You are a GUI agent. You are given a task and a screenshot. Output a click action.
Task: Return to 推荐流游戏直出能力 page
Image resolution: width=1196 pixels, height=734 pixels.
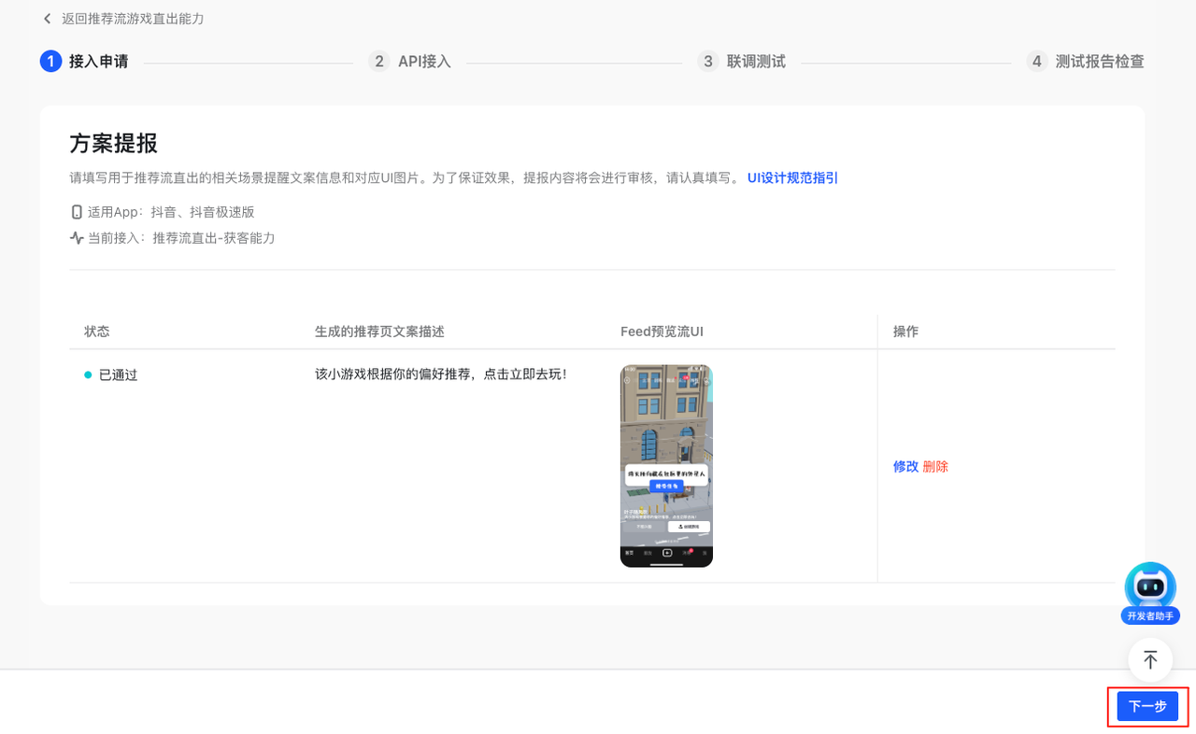133,19
